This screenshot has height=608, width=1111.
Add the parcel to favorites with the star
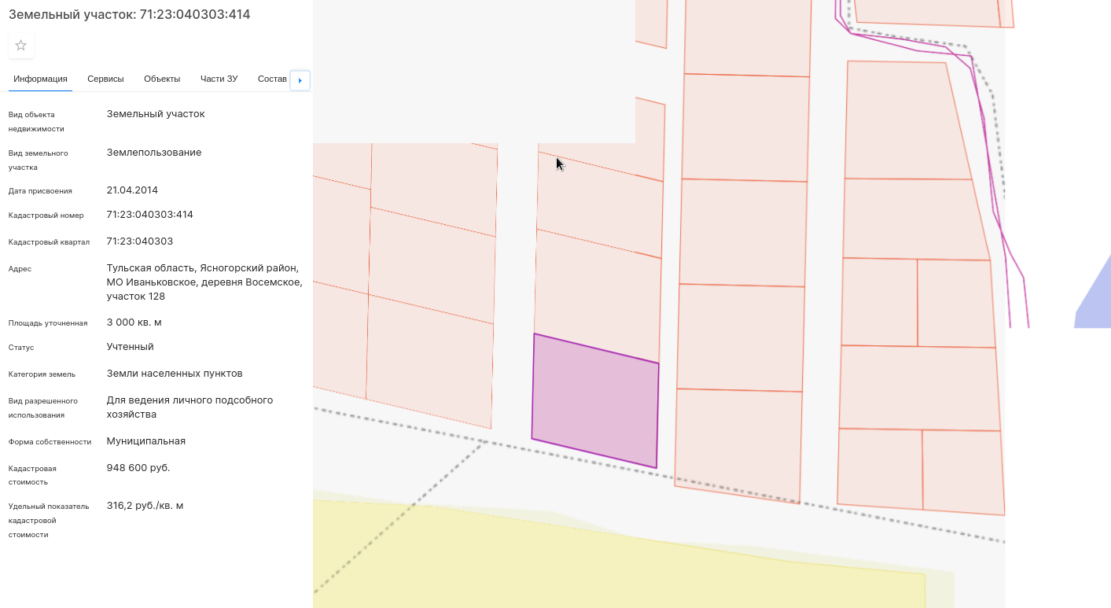point(21,46)
